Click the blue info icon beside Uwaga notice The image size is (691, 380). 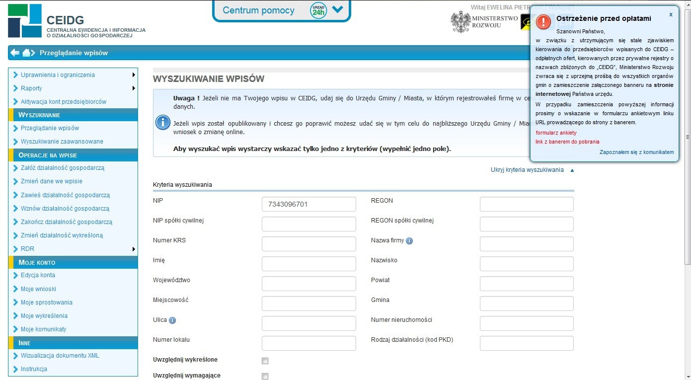[163, 122]
